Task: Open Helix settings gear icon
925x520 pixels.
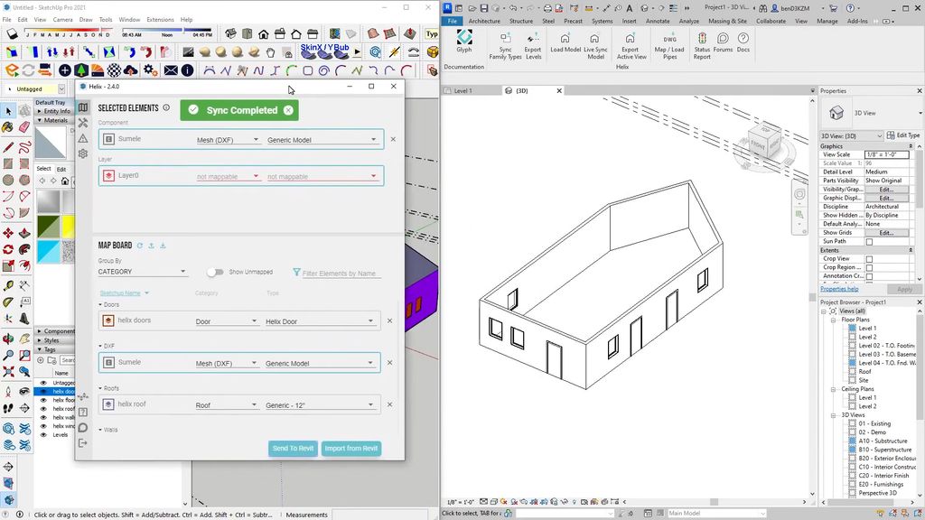Action: pyautogui.click(x=83, y=153)
